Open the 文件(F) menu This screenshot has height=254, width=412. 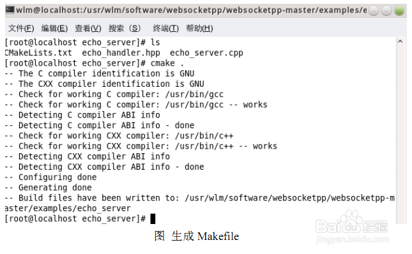21,28
